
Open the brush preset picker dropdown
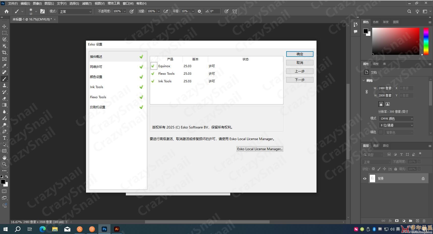pyautogui.click(x=36, y=11)
